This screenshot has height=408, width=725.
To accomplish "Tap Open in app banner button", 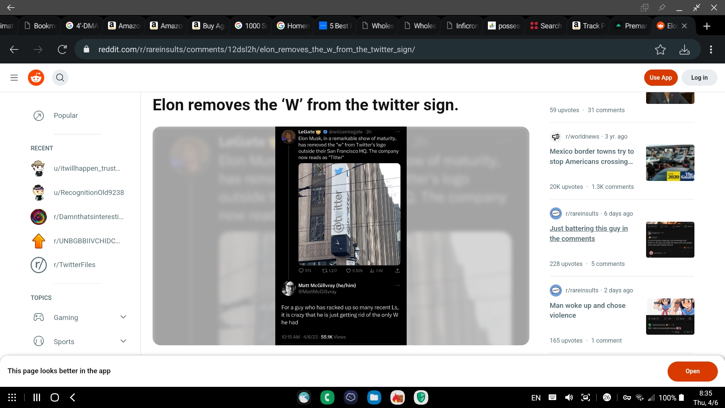I will 692,371.
